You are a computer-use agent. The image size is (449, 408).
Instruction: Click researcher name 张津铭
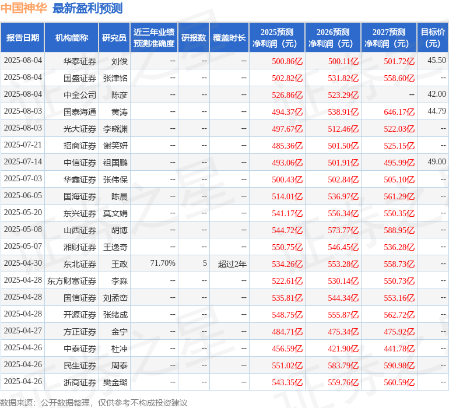pyautogui.click(x=115, y=78)
